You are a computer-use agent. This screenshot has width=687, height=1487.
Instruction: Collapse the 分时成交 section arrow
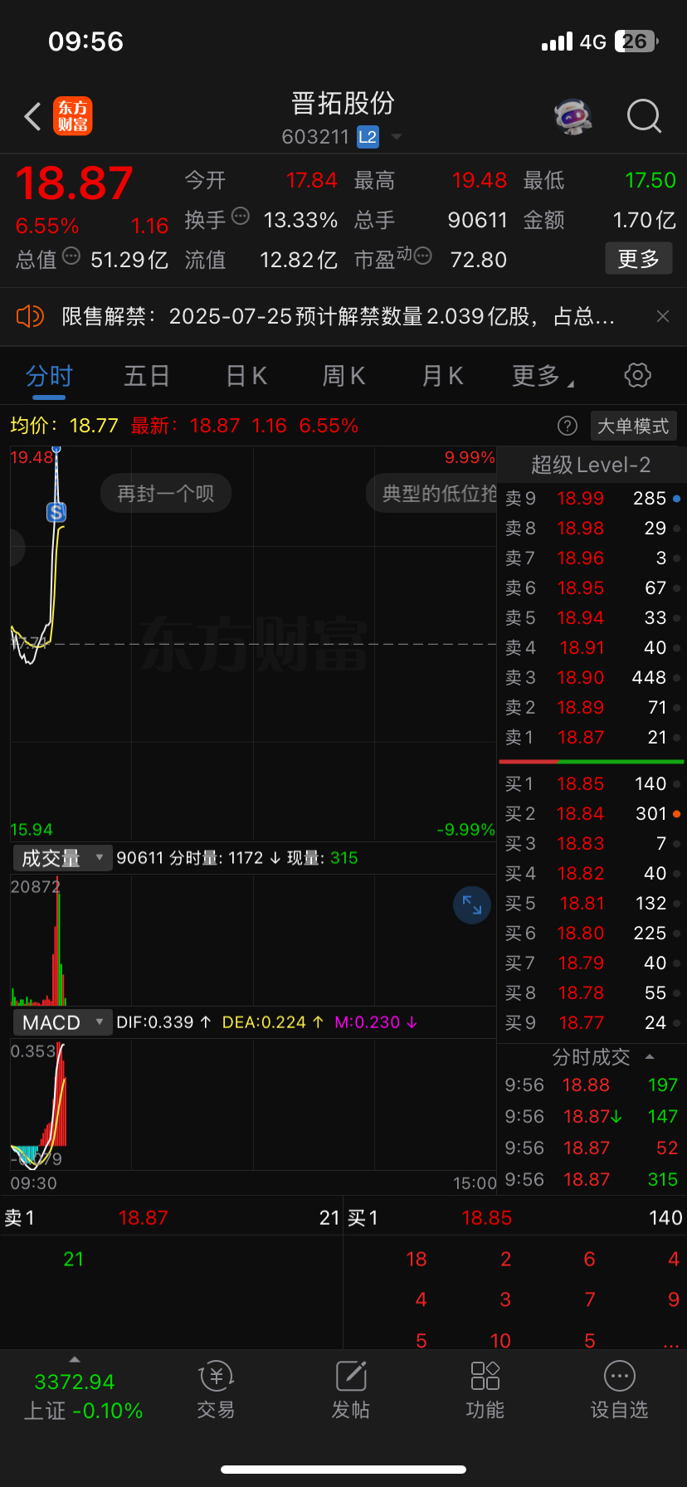650,1056
